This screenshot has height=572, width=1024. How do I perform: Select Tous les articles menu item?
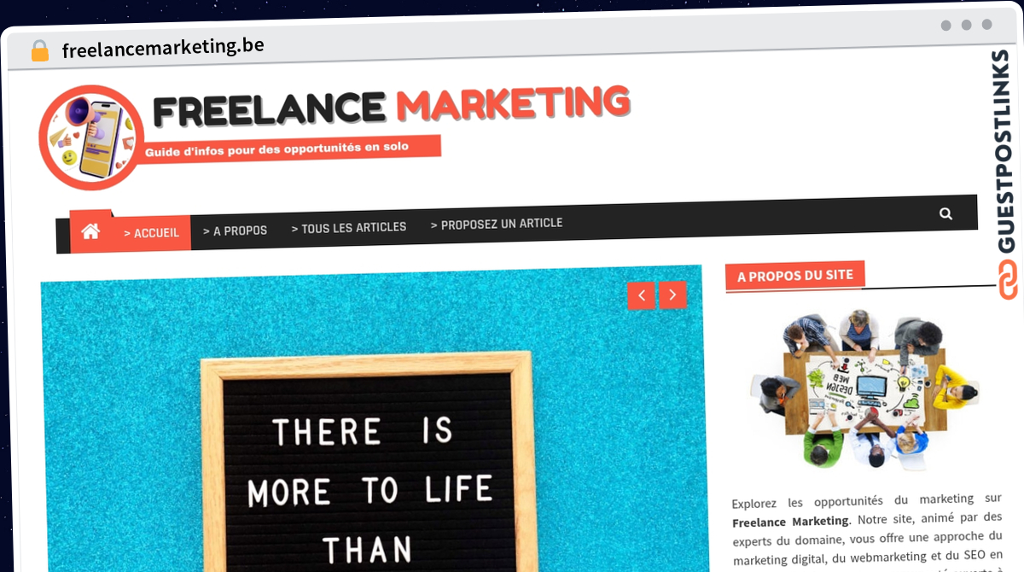(349, 228)
